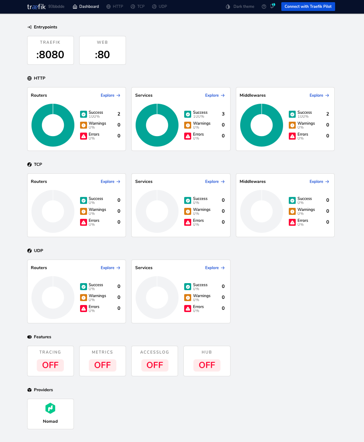Screen dimensions: 364x442
Task: Click the HTTP Middlewares Errors icon
Action: click(x=292, y=136)
